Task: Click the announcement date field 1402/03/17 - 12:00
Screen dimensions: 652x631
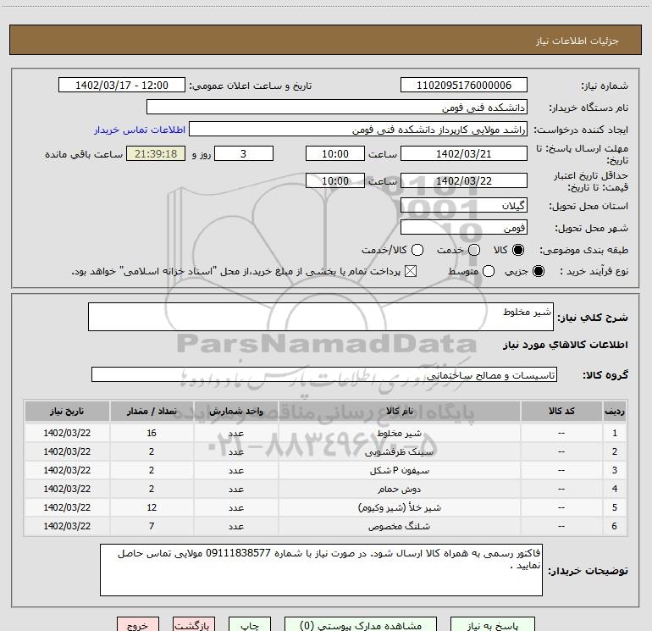Action: click(x=122, y=85)
